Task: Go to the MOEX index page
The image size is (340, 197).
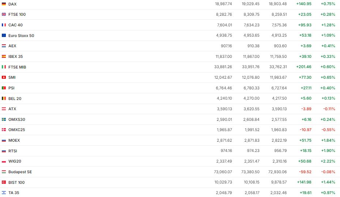Action: tap(14, 140)
